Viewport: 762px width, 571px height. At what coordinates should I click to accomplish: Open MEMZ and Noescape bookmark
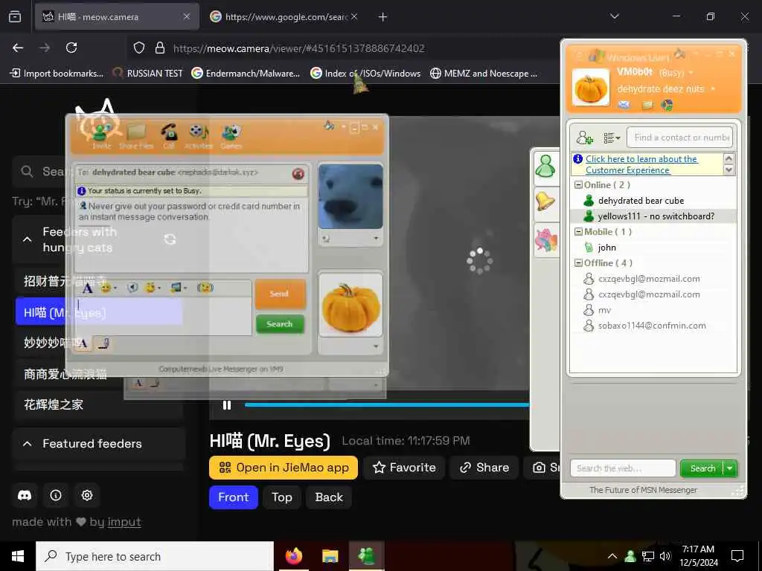[484, 74]
